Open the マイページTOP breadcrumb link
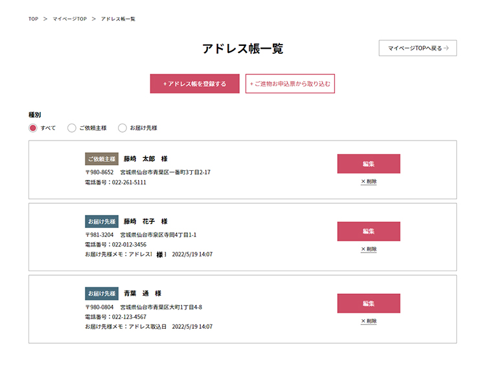This screenshot has height=369, width=486. click(69, 19)
